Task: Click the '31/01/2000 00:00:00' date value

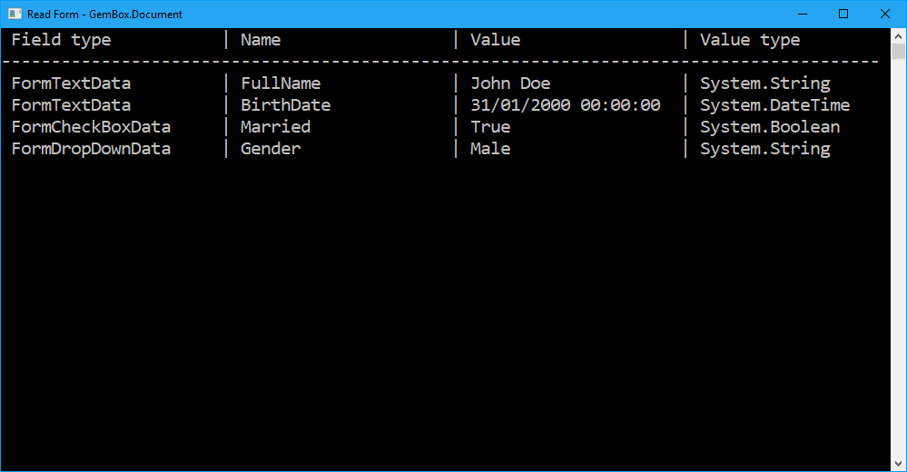Action: tap(565, 105)
